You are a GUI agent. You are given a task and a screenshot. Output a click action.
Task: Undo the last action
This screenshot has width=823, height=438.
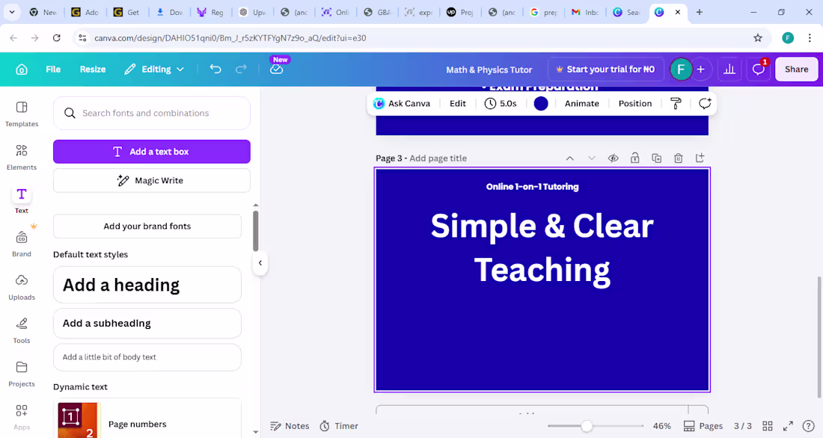pos(215,70)
